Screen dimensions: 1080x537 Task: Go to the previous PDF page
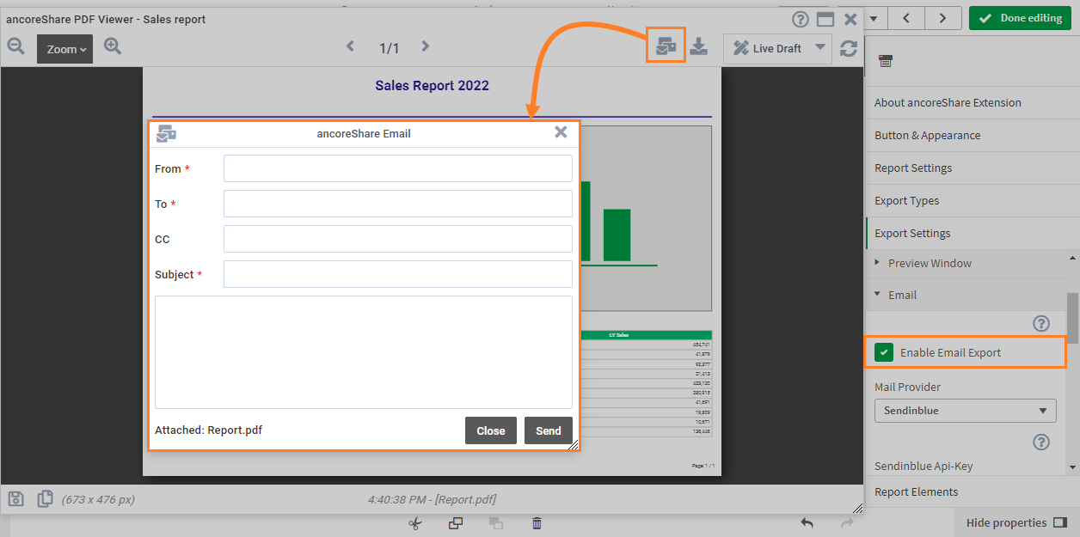coord(350,47)
